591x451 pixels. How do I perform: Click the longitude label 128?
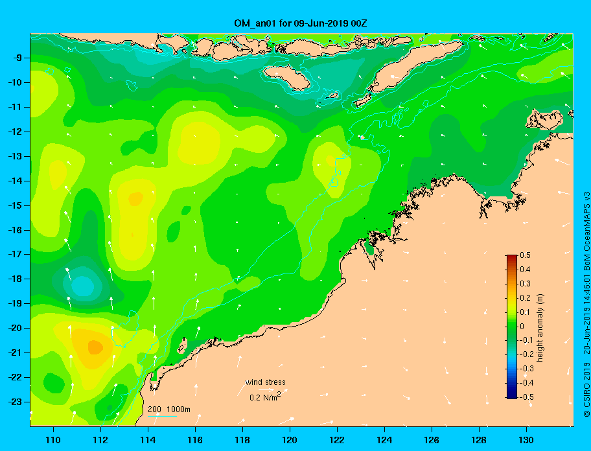pyautogui.click(x=479, y=440)
